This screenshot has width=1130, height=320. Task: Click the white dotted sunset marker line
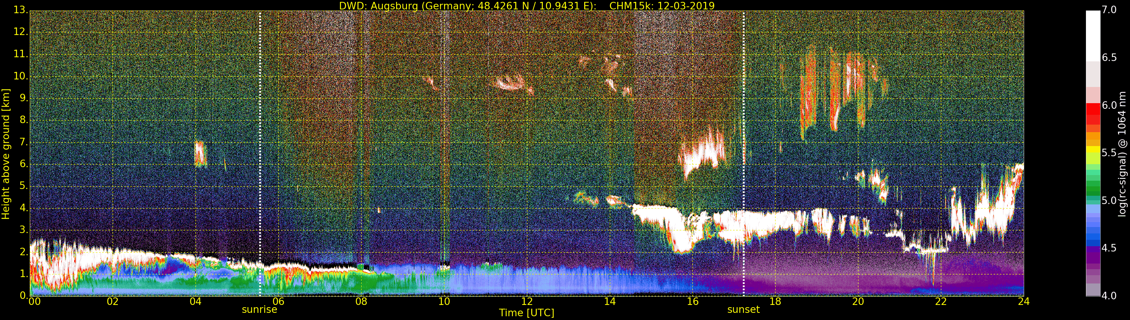pyautogui.click(x=744, y=154)
